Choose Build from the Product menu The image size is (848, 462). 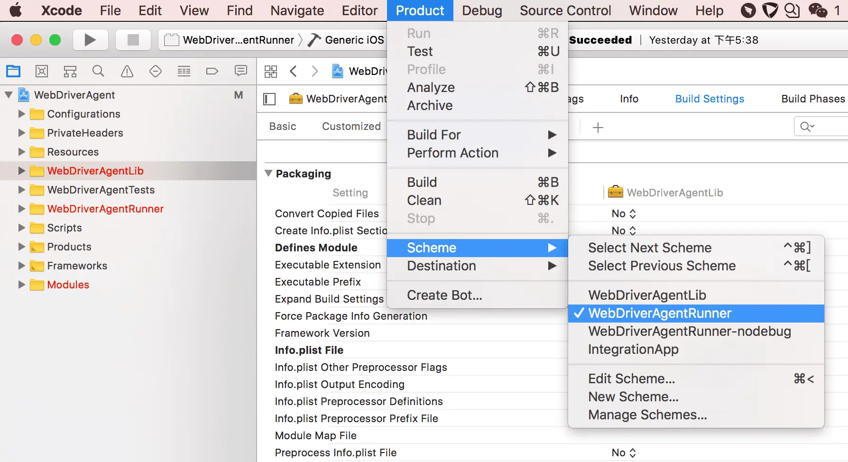point(478,182)
